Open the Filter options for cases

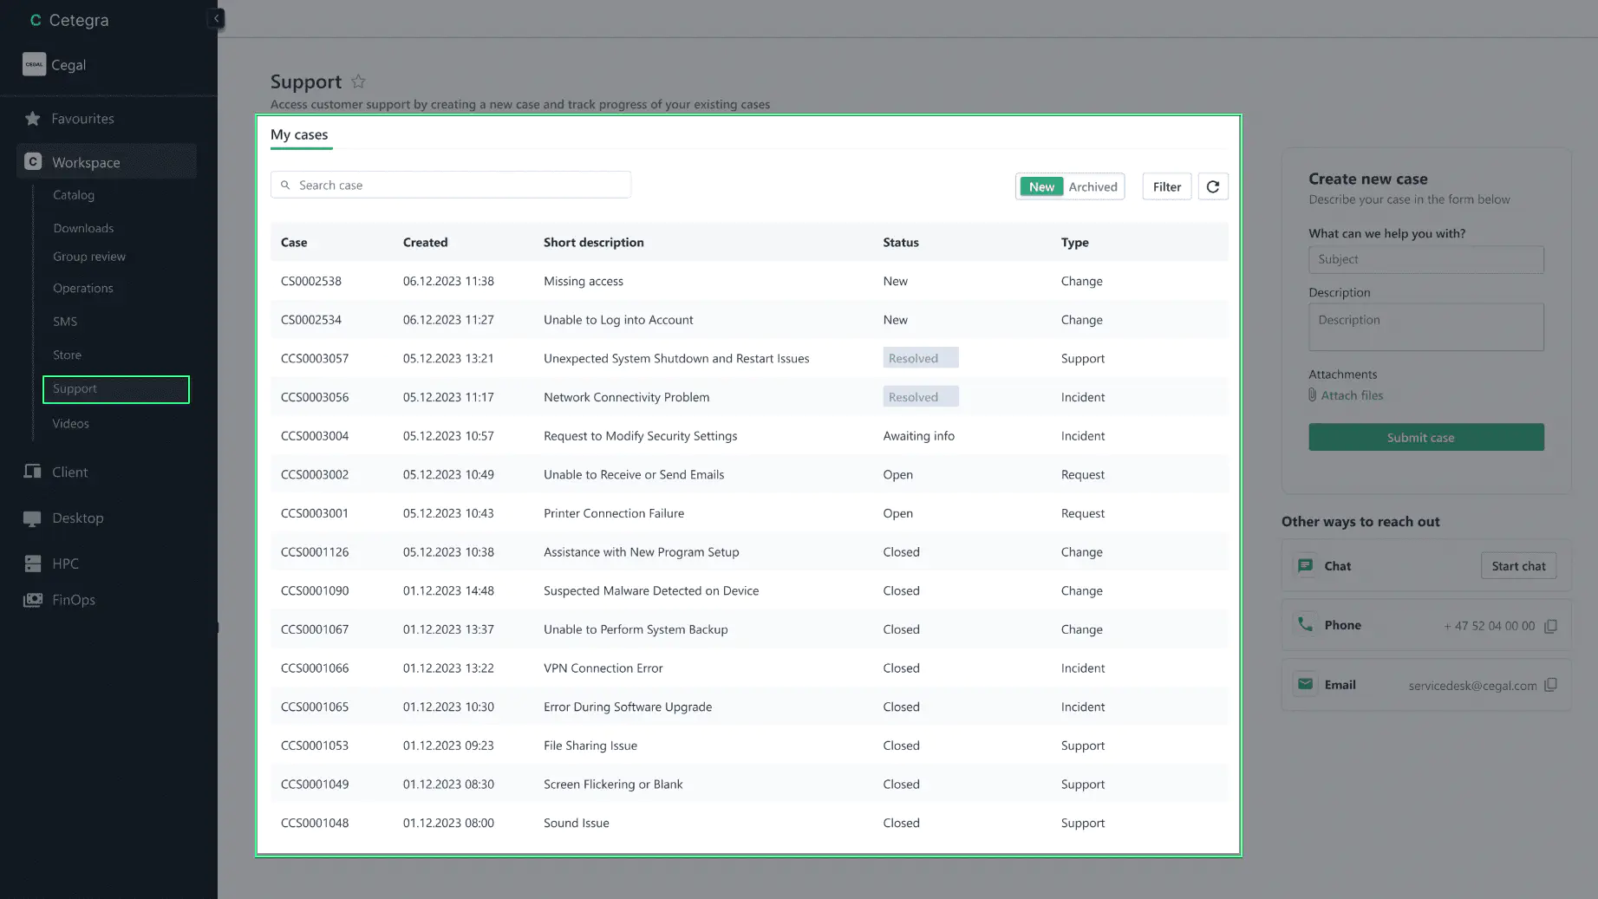(x=1166, y=186)
